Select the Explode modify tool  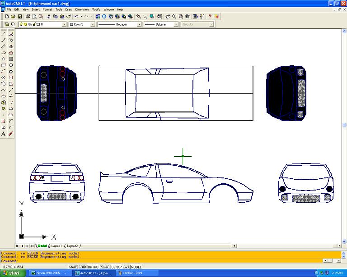(x=11, y=134)
